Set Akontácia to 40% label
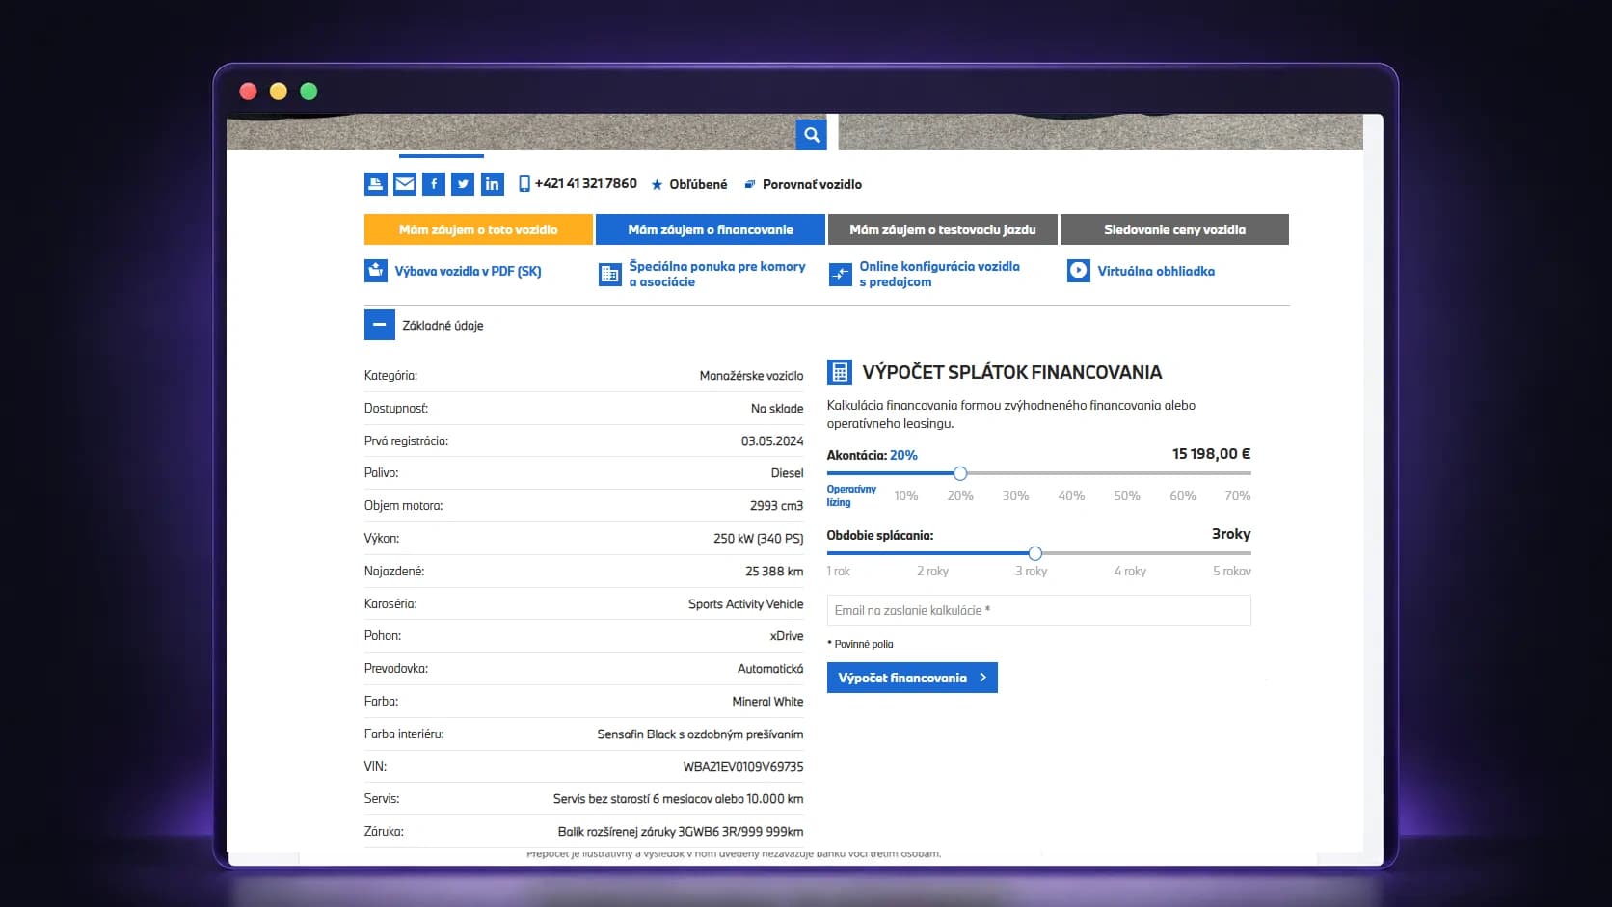This screenshot has height=907, width=1612. [1071, 495]
